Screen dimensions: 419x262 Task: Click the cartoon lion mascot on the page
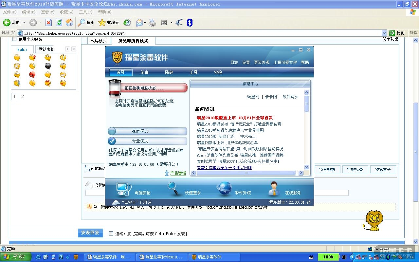pyautogui.click(x=373, y=220)
